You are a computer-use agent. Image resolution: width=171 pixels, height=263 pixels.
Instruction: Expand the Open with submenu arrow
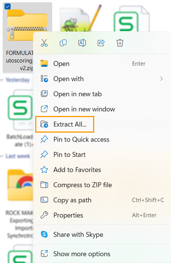(161, 79)
